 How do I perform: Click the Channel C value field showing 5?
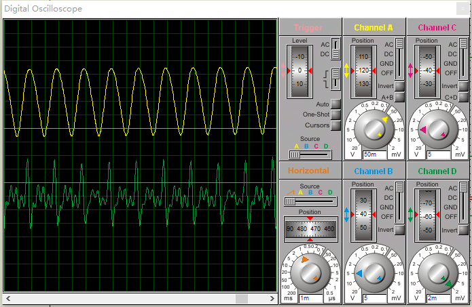(438, 155)
